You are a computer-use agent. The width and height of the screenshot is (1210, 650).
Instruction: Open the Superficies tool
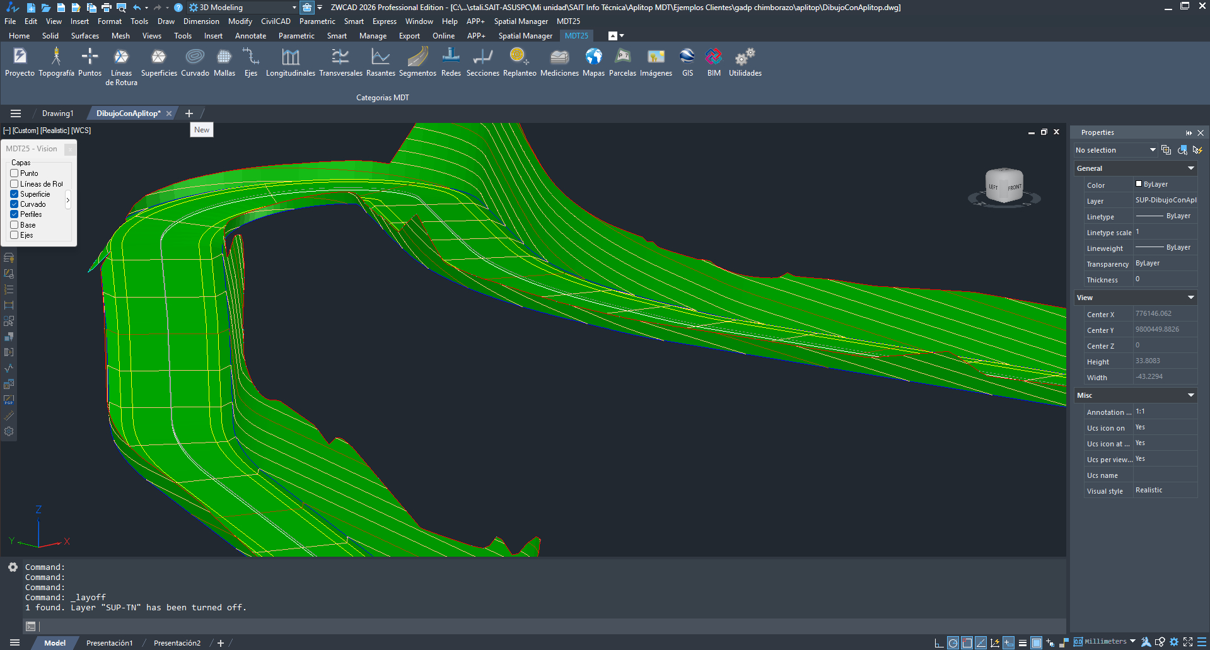click(159, 62)
